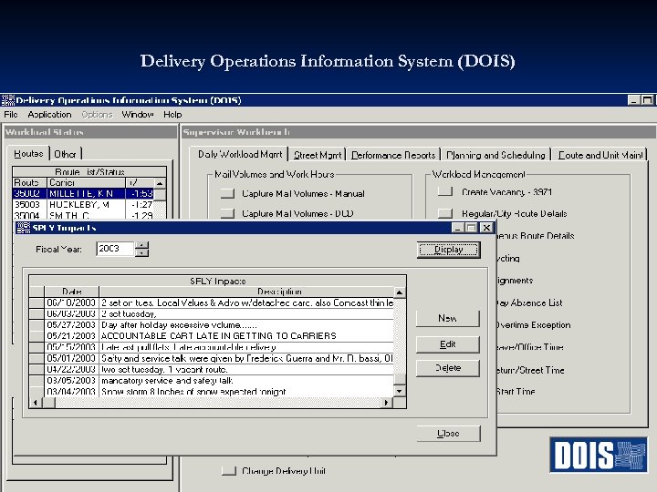Click the DOIS main window title icon
The width and height of the screenshot is (657, 492).
8,100
